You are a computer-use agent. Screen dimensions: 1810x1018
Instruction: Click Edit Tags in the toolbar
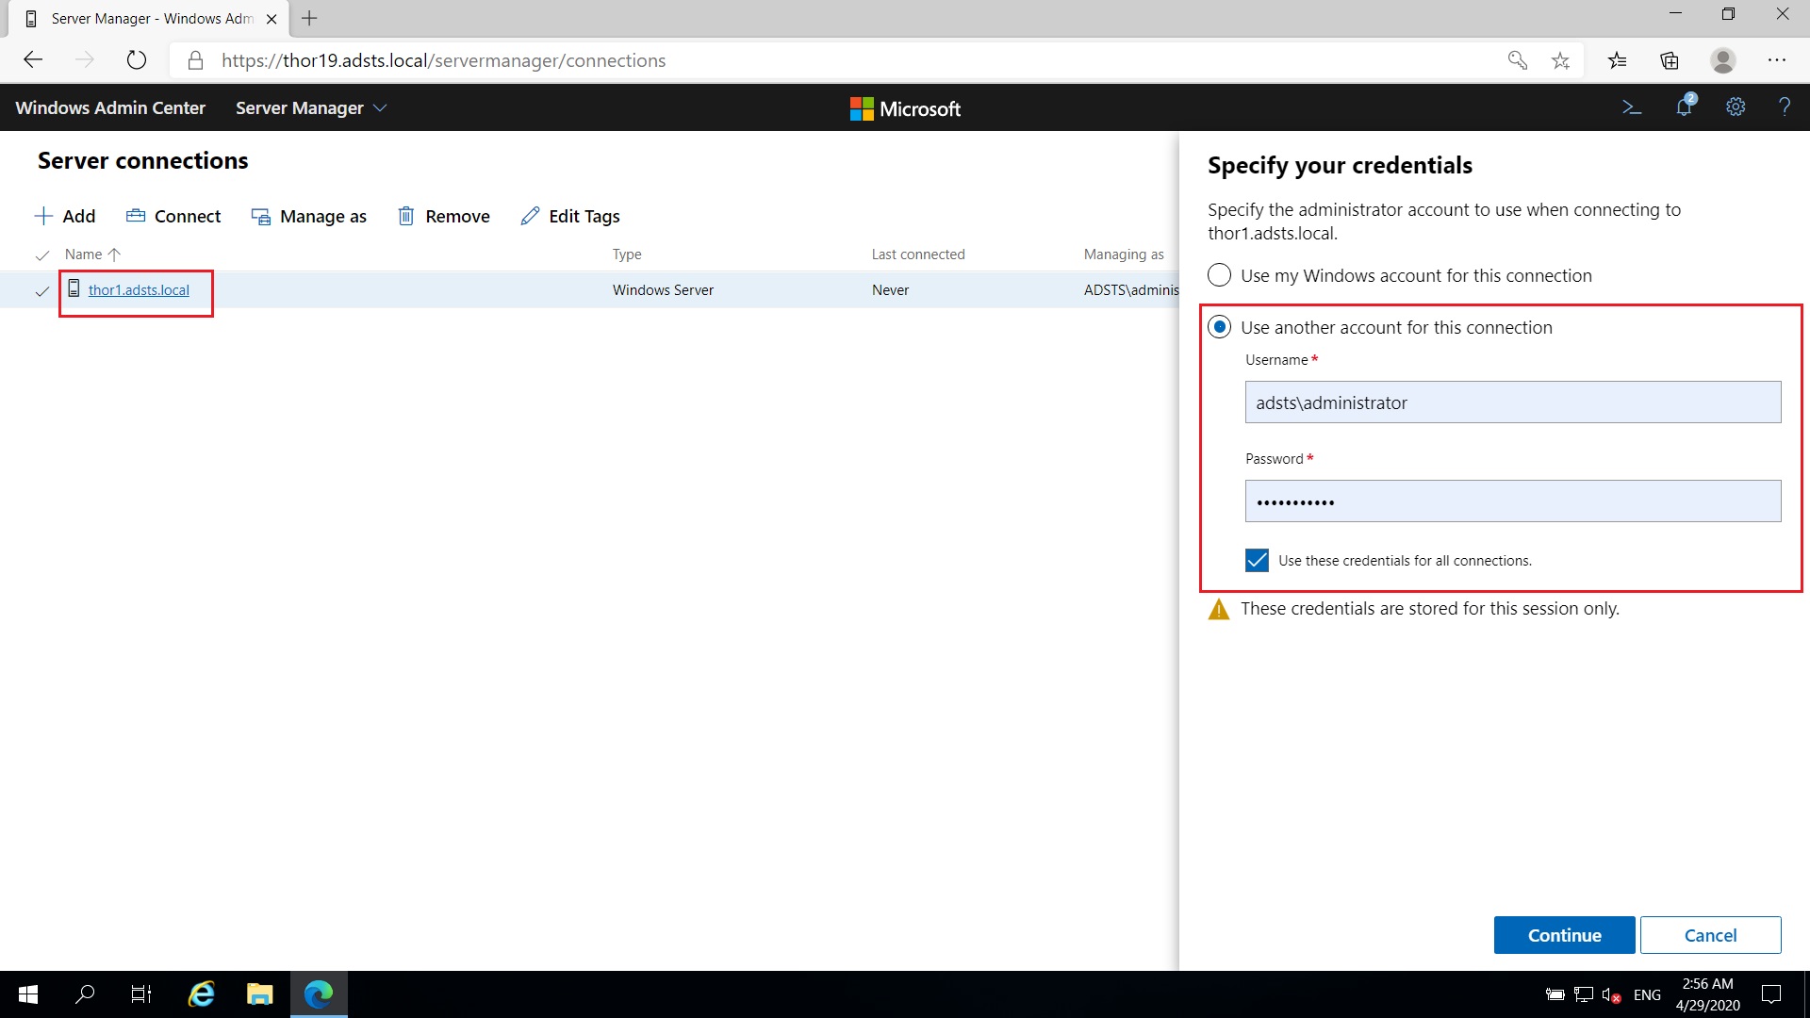(x=570, y=216)
